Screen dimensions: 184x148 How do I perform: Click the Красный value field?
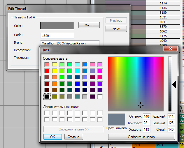[171, 116]
